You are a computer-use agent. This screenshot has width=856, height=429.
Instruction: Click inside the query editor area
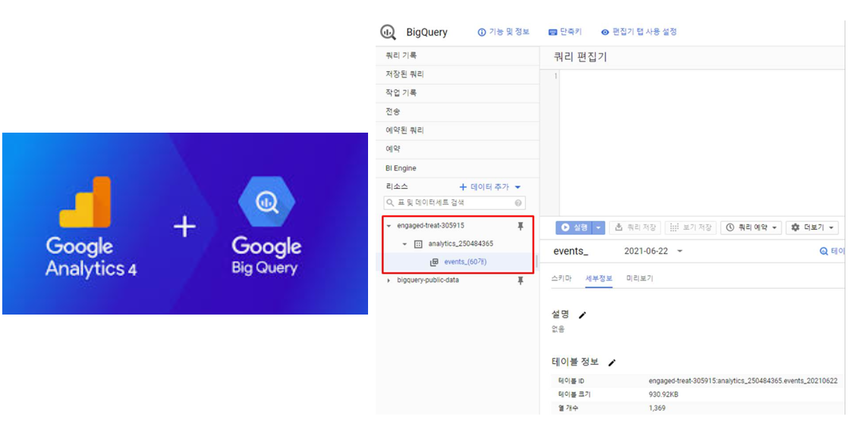point(701,142)
